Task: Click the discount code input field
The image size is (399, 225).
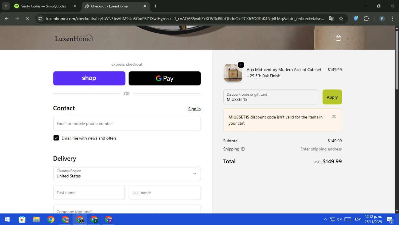Action: [x=271, y=97]
